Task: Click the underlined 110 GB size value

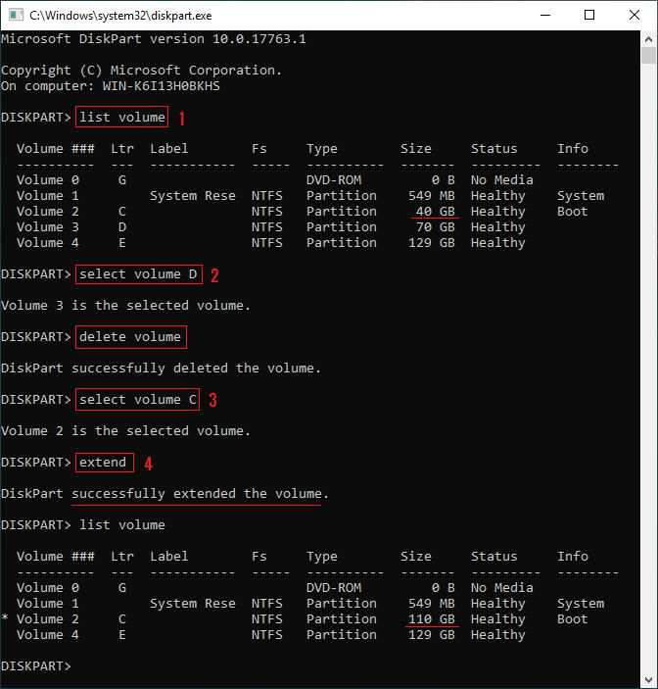Action: (x=431, y=619)
